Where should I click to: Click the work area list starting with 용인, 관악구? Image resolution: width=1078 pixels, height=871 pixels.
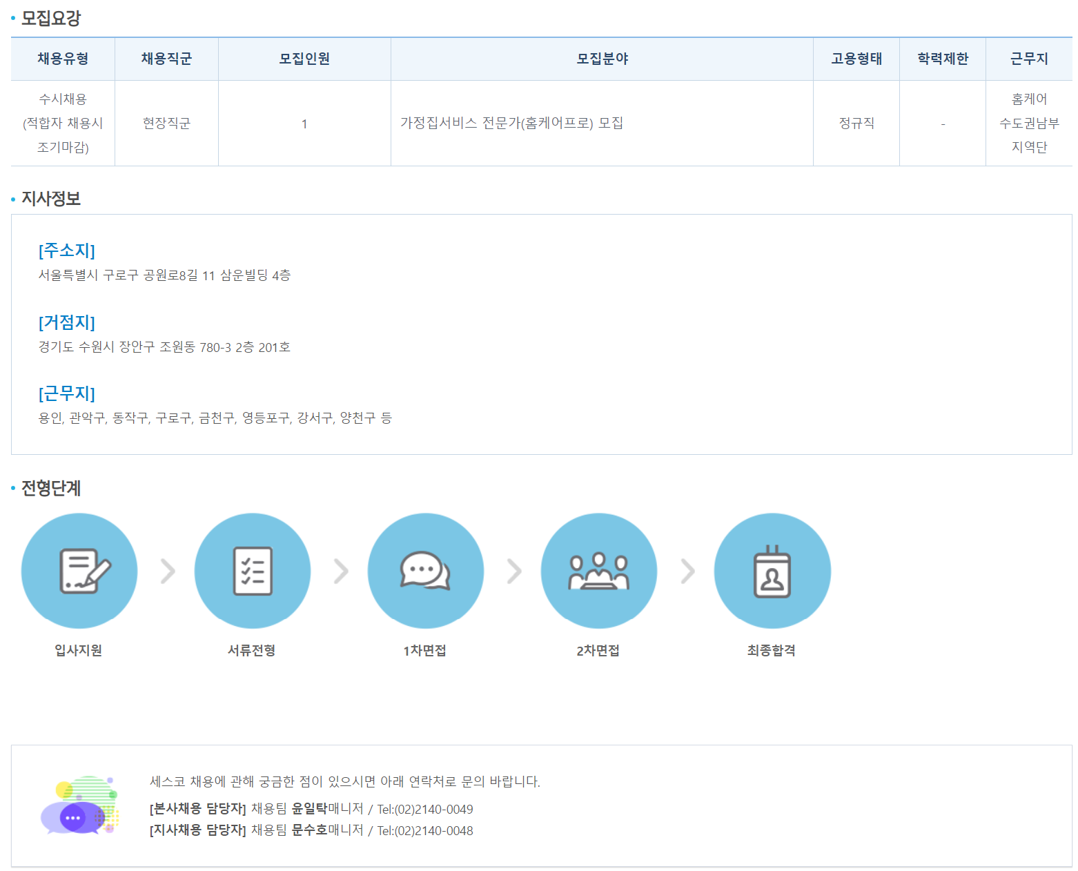click(215, 418)
